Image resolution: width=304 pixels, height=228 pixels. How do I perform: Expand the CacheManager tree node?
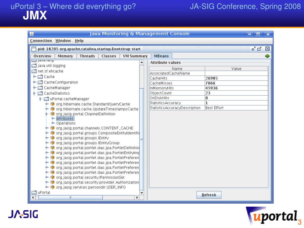[34, 88]
